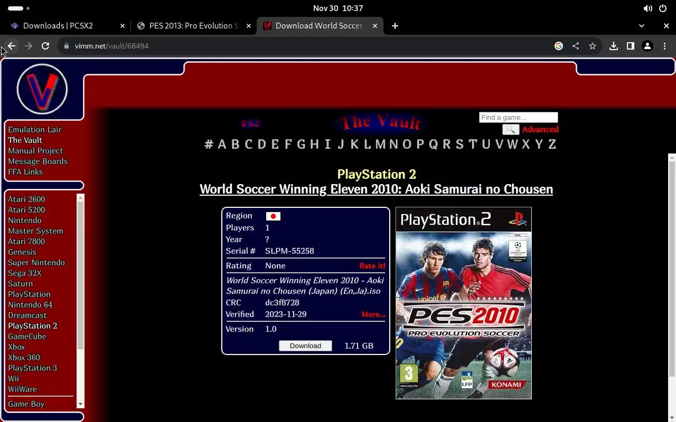The height and width of the screenshot is (422, 676).
Task: Bookmark this page with star icon
Action: (x=593, y=46)
